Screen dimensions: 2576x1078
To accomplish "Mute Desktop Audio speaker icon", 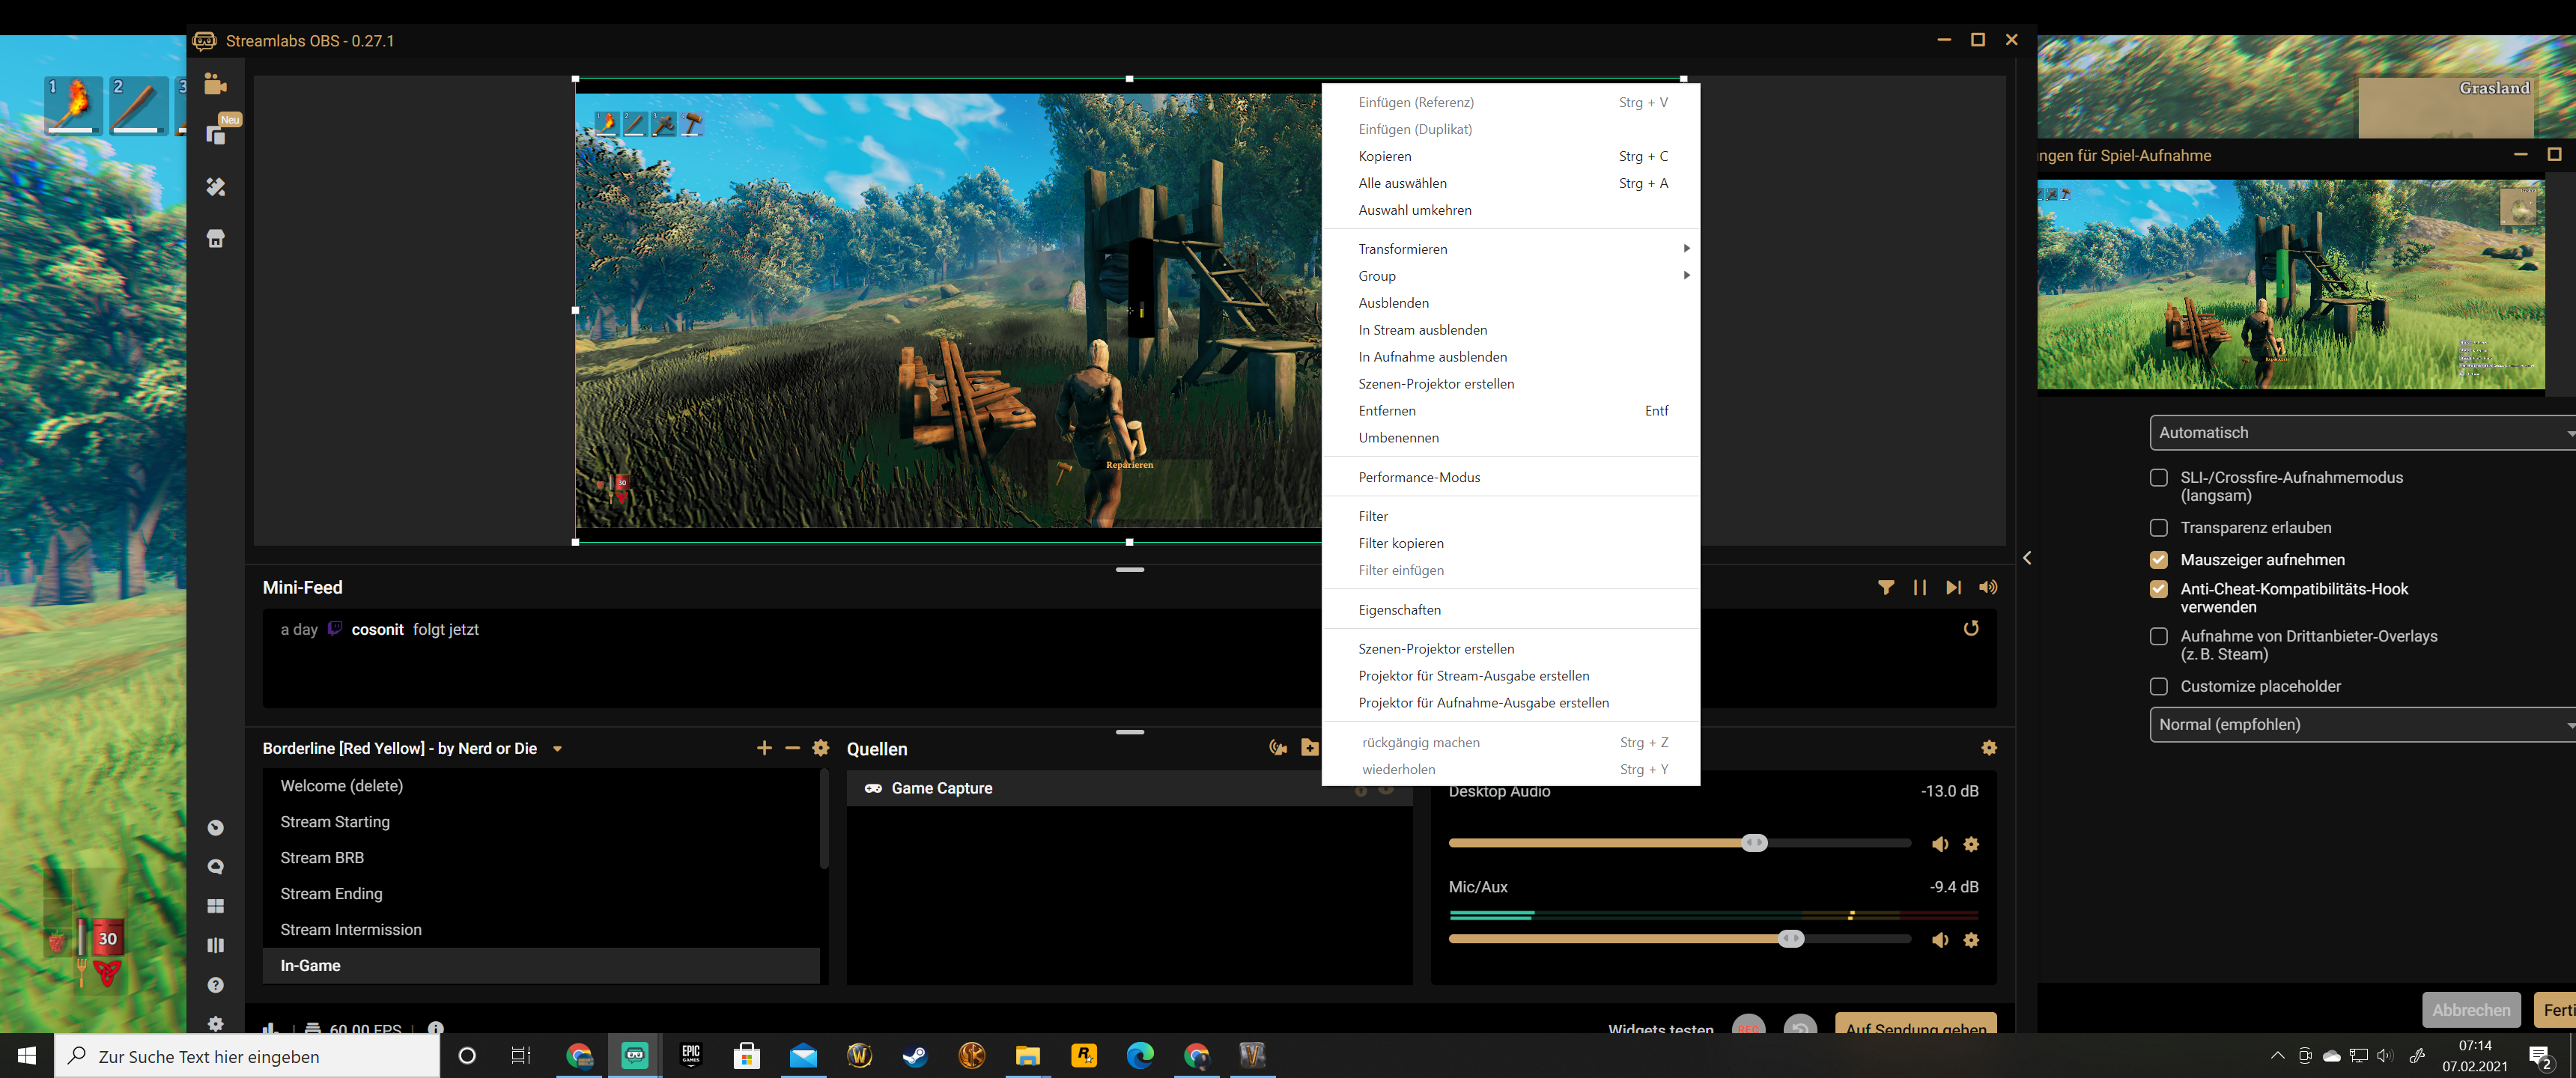I will point(1940,844).
